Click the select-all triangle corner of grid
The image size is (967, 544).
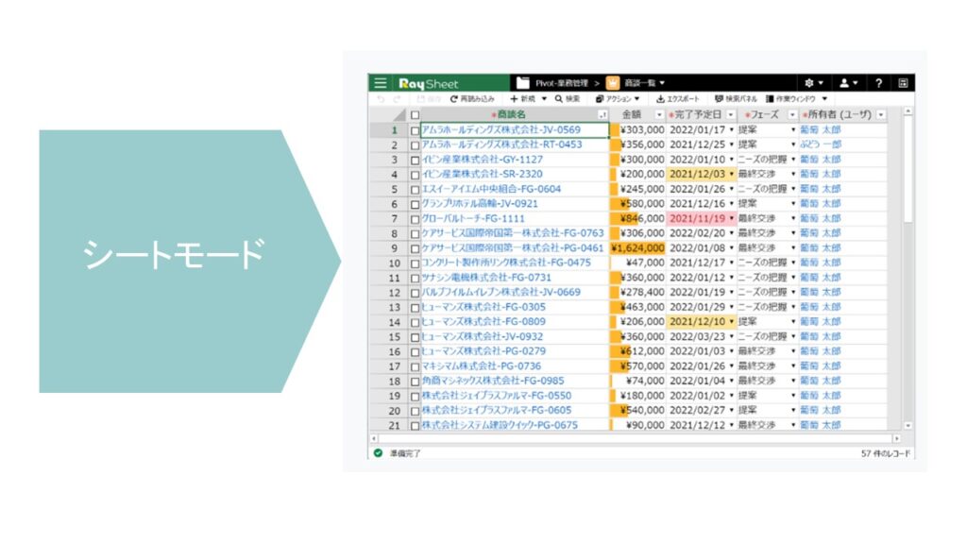tap(399, 114)
